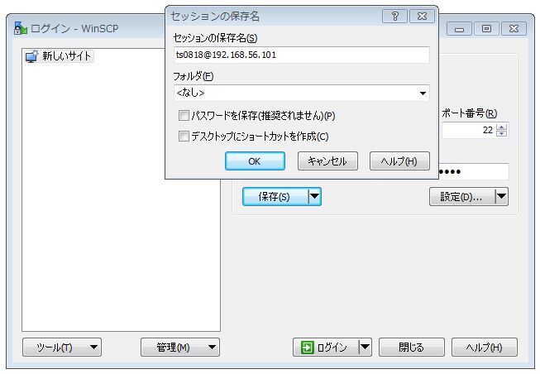Screen dimensions: 540x374
Task: Check デスクトップにショートカットを作成 option
Action: click(x=184, y=137)
